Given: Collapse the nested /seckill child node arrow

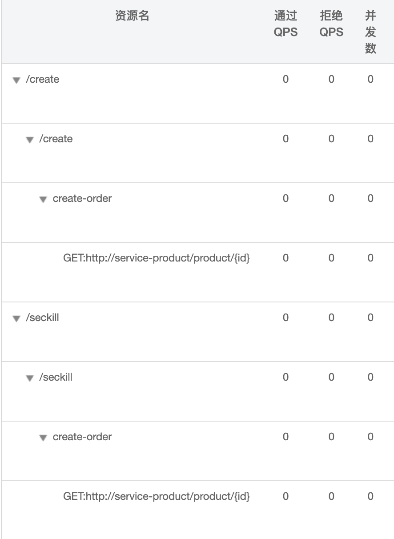Looking at the screenshot, I should pyautogui.click(x=30, y=378).
